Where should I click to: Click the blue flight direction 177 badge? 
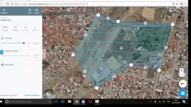(2, 52)
